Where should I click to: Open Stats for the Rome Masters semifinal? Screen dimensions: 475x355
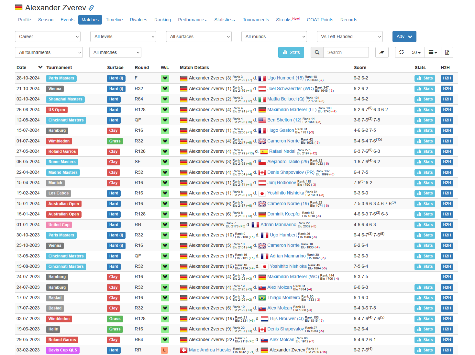pyautogui.click(x=425, y=162)
